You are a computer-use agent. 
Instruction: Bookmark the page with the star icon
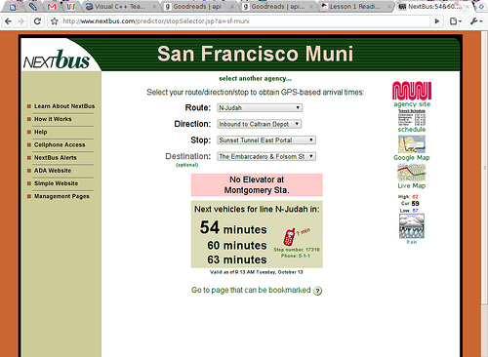point(54,21)
